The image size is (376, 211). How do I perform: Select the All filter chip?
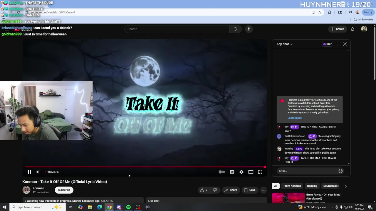[x=276, y=186]
